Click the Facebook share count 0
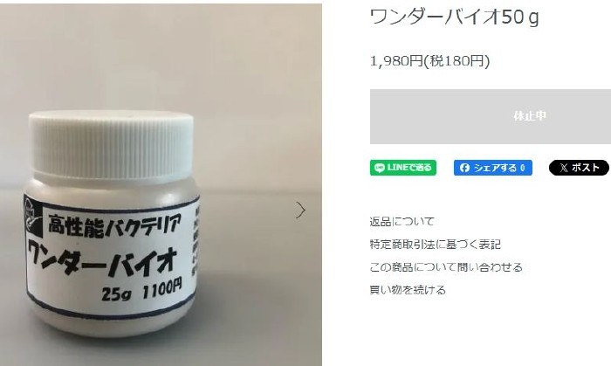 coord(523,168)
